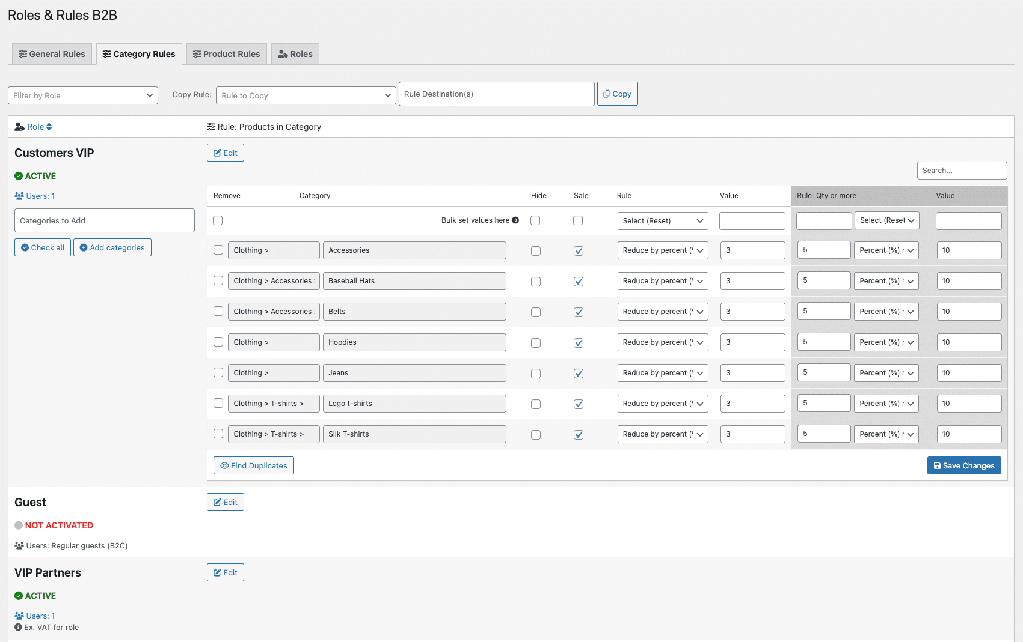Click the Ex. VAT info icon
Viewport: 1023px width, 642px height.
(x=18, y=627)
